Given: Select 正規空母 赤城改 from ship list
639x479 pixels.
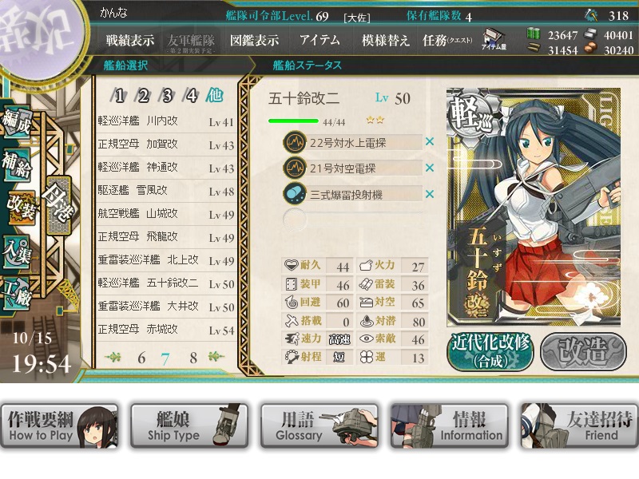Looking at the screenshot, I should [x=166, y=330].
